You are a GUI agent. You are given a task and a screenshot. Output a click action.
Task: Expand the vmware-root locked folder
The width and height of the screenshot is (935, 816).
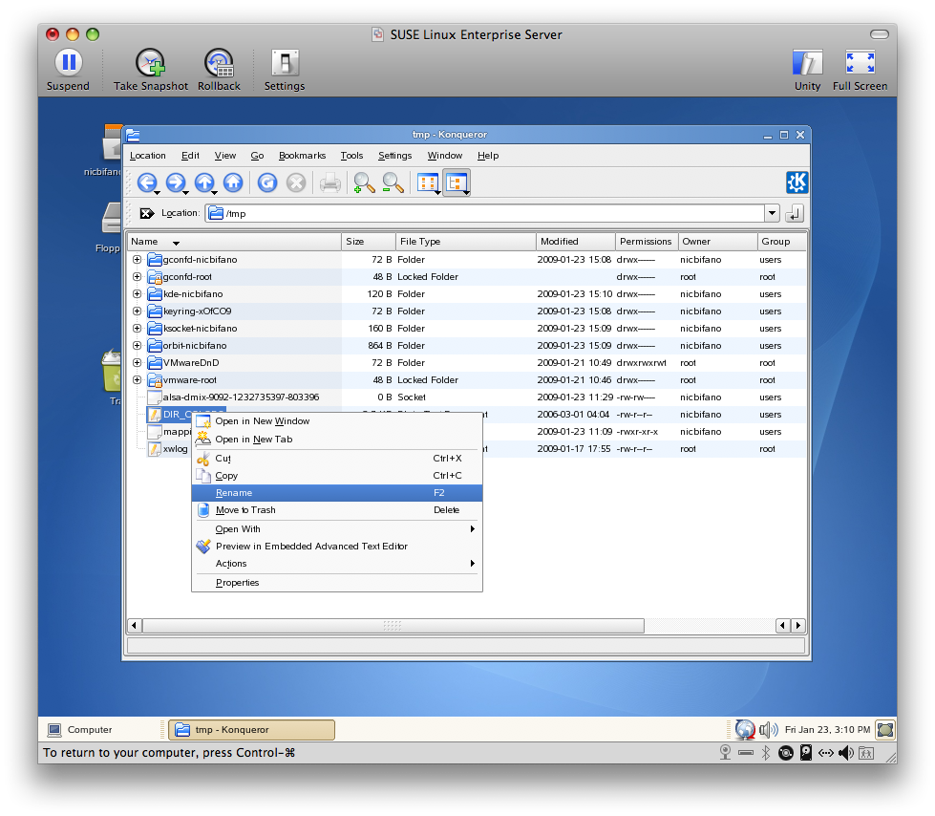(138, 380)
